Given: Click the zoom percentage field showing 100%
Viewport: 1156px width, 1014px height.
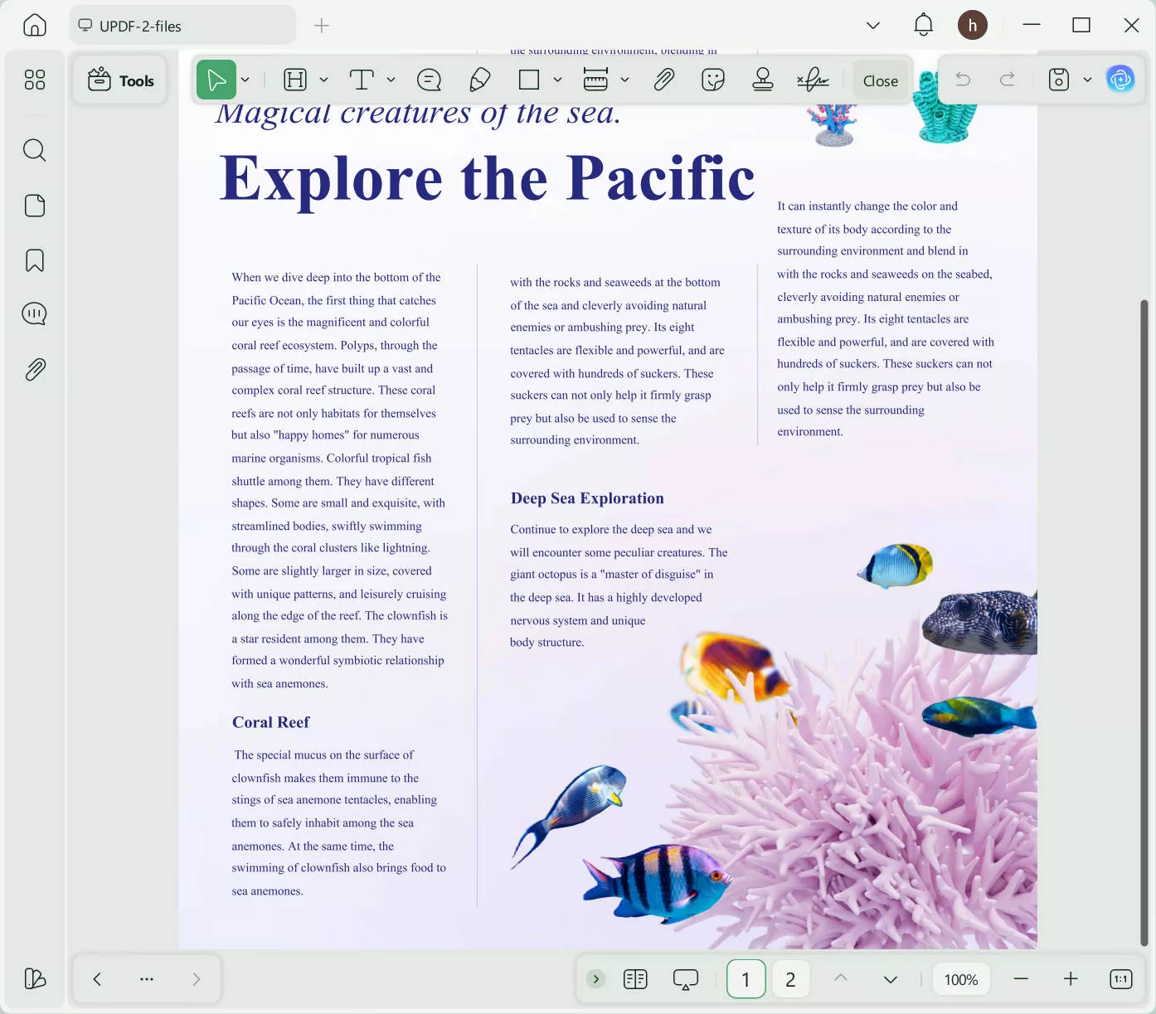Looking at the screenshot, I should tap(960, 979).
